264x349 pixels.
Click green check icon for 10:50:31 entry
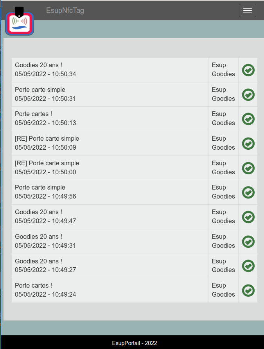coord(248,95)
